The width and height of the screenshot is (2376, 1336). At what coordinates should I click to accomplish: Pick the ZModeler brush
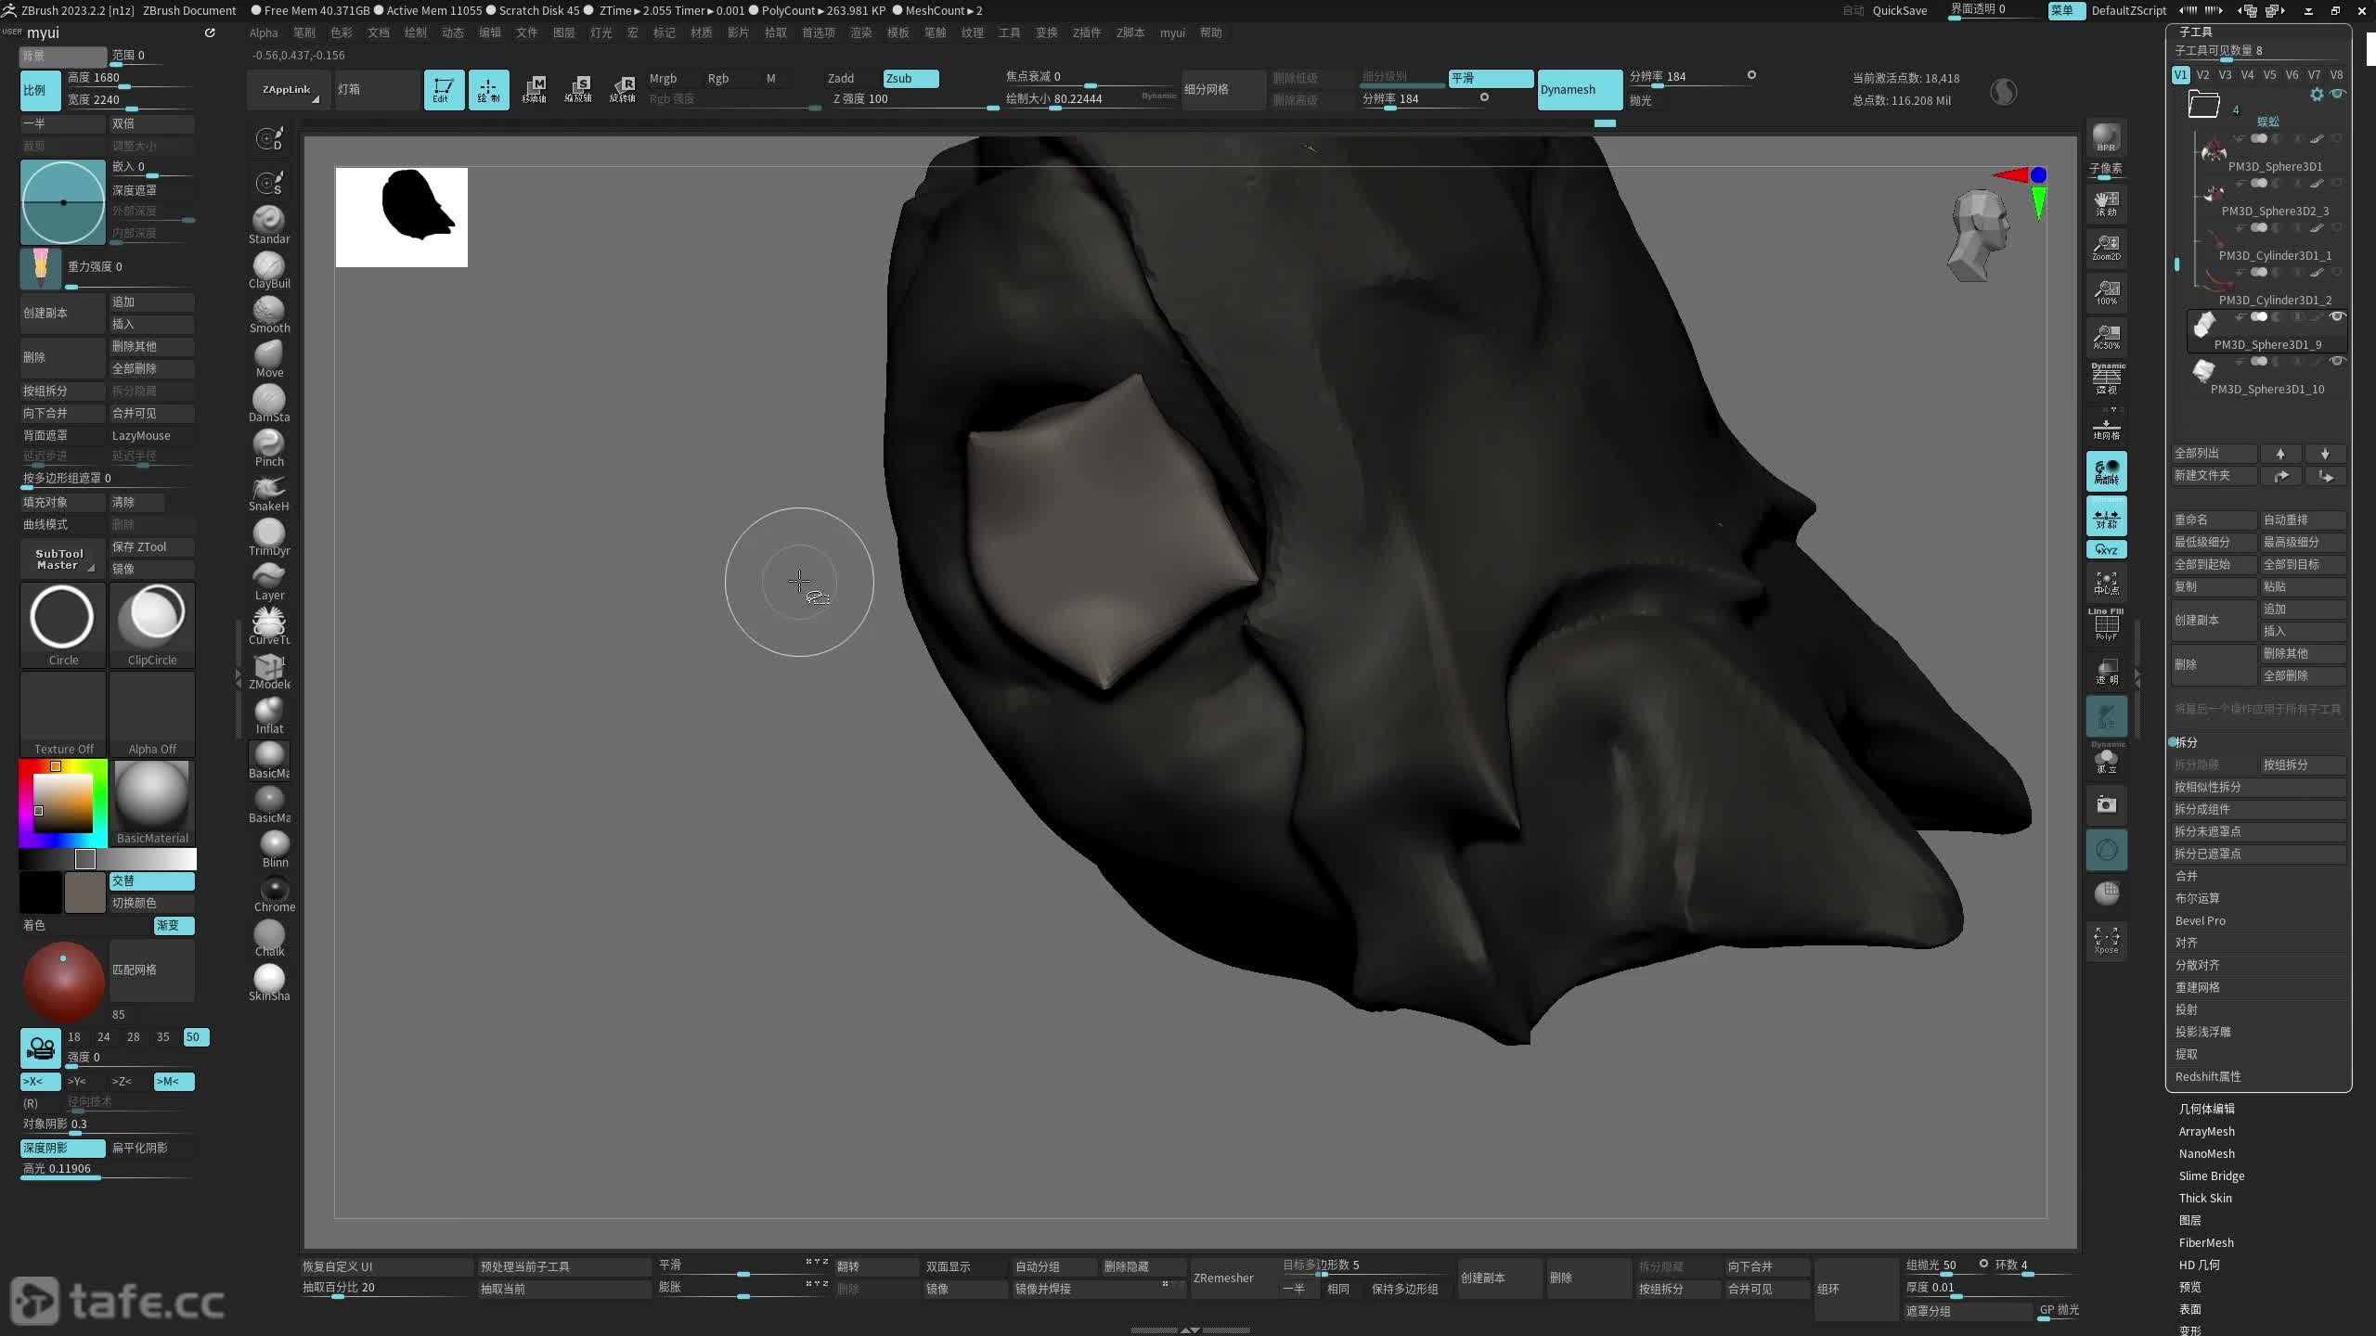point(268,668)
